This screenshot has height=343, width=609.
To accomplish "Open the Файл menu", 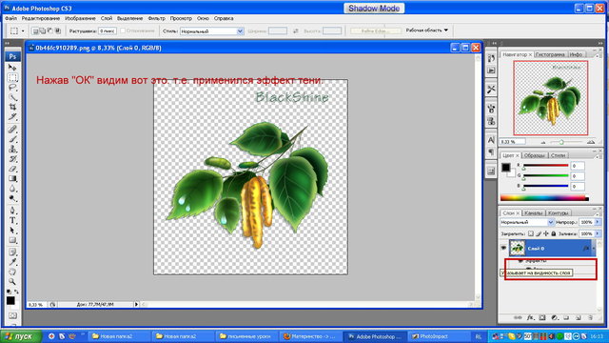I will [10, 18].
